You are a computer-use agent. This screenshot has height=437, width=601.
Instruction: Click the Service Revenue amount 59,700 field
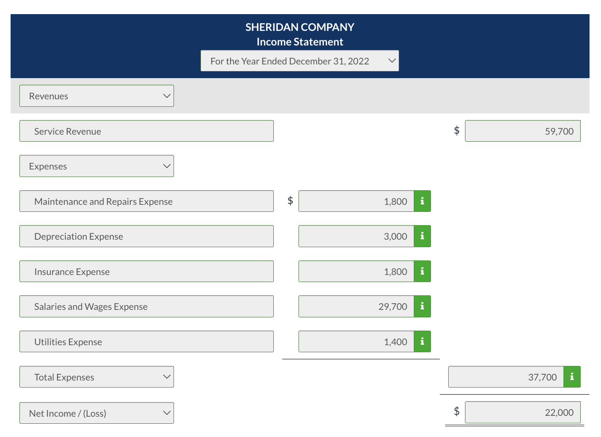pos(523,131)
